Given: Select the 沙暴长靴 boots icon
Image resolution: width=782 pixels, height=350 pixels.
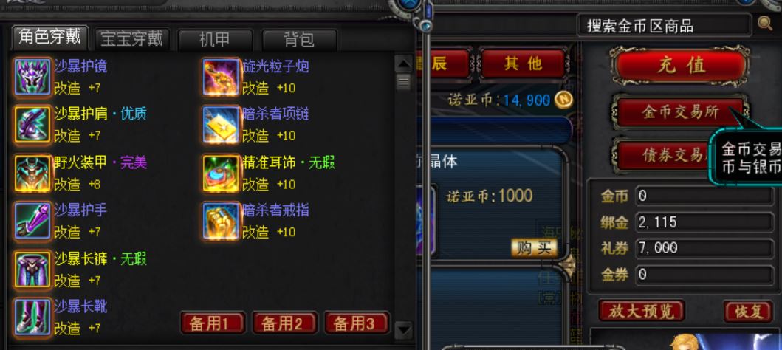Looking at the screenshot, I should coord(32,317).
